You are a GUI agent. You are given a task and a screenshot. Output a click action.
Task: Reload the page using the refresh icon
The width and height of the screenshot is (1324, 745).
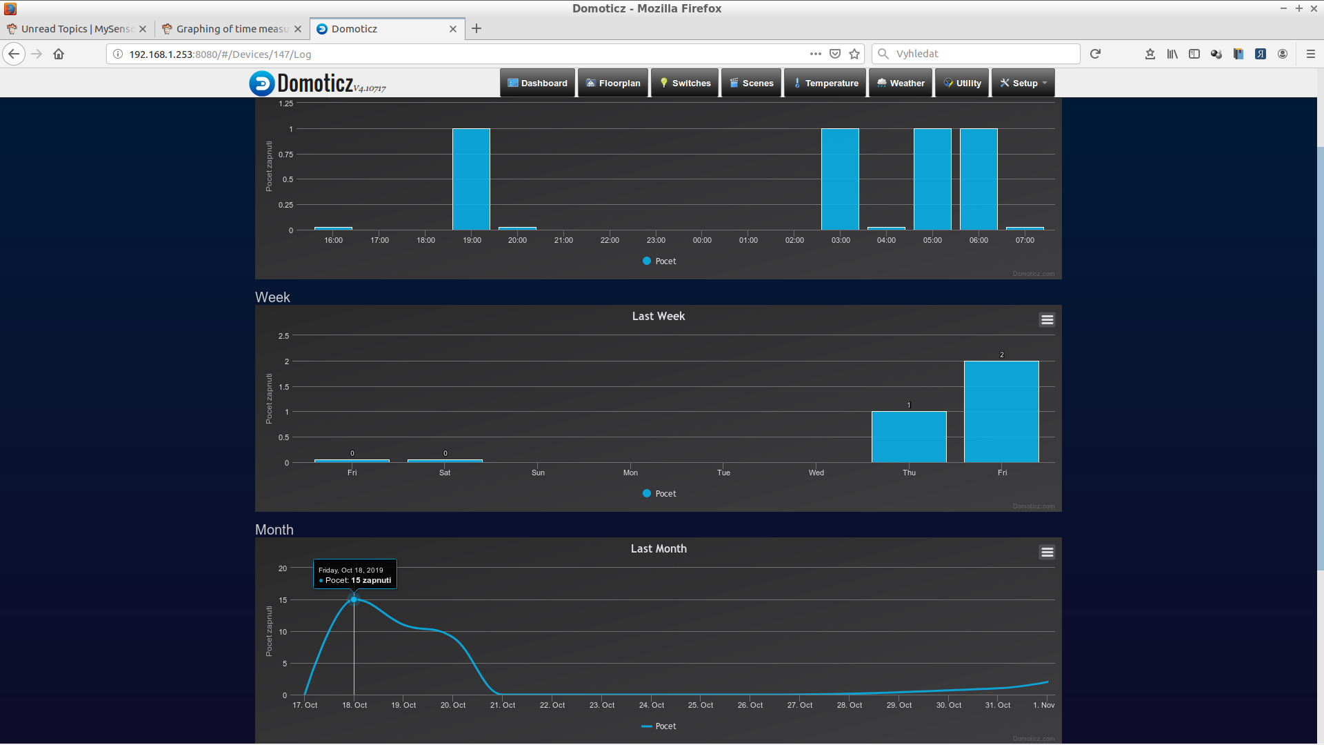point(1095,54)
